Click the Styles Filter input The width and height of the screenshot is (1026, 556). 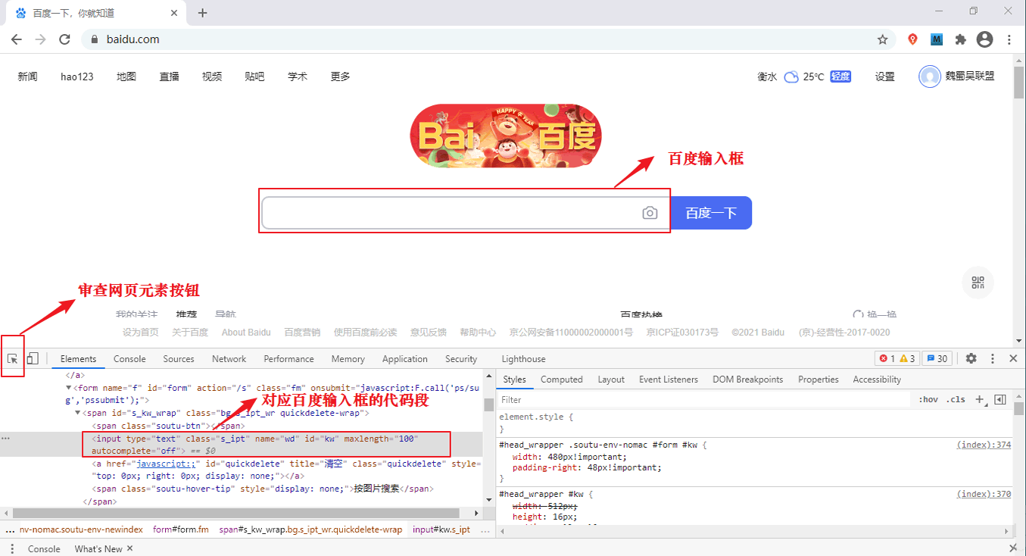tap(704, 399)
